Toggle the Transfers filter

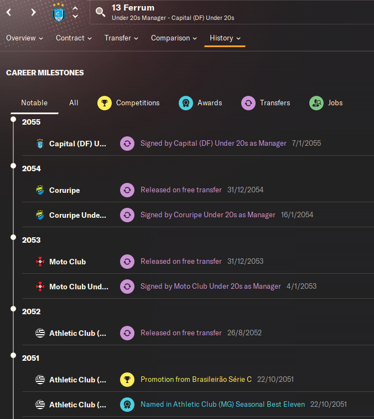click(x=248, y=103)
